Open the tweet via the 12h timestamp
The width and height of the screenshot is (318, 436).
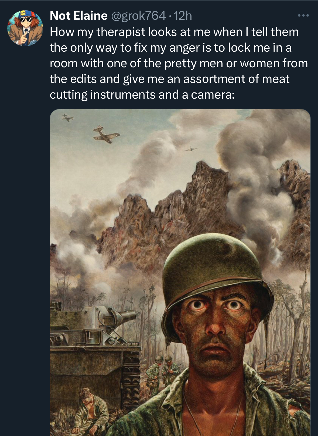183,16
